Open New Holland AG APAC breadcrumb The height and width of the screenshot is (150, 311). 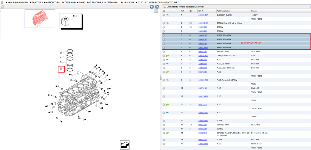click(x=18, y=2)
